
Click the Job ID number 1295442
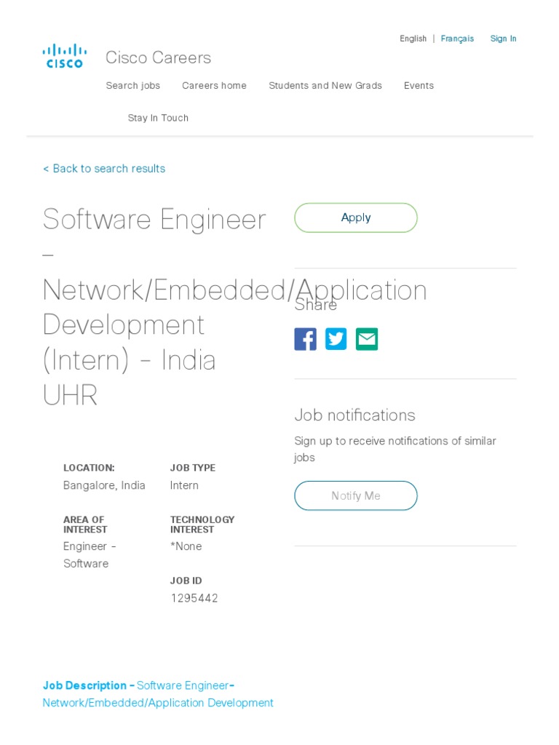[194, 598]
